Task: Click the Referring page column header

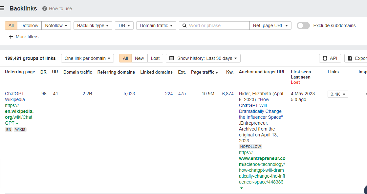Action: pos(20,72)
